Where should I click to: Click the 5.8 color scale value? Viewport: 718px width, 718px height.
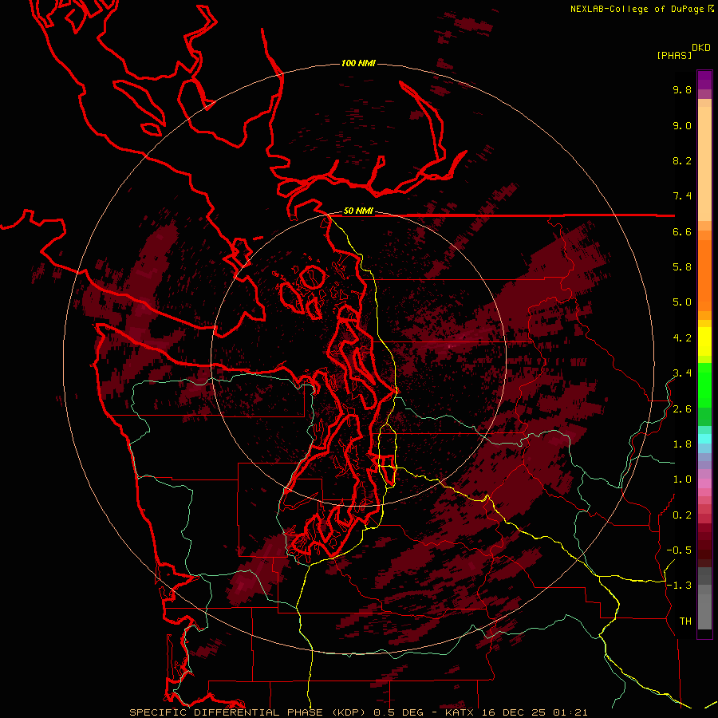(x=682, y=267)
